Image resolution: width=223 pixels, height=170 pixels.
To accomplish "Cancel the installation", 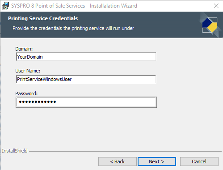I will tap(199, 161).
